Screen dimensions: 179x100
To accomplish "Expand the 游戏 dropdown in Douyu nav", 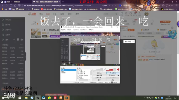I will (x=70, y=14).
